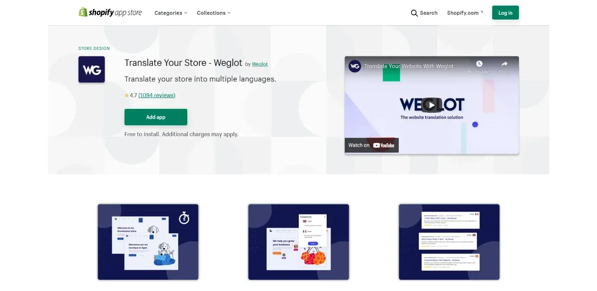
Task: Open the Shopify.com dropdown menu
Action: (465, 13)
